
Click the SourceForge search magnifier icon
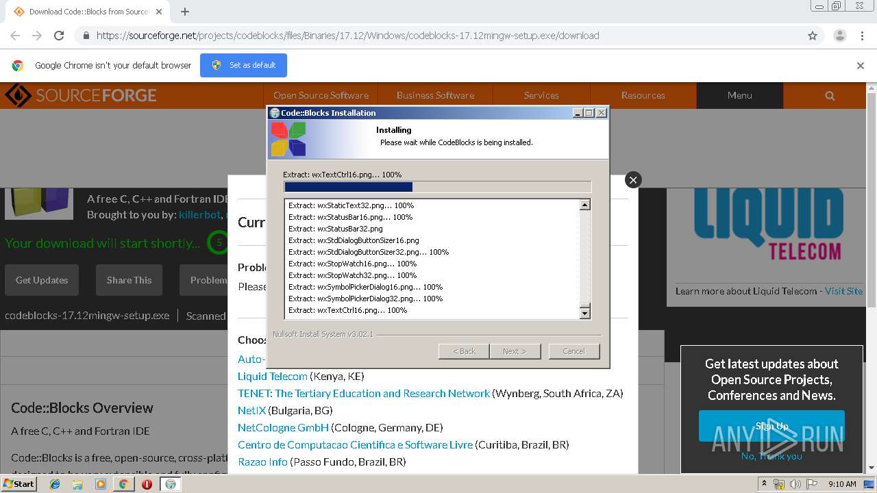830,96
